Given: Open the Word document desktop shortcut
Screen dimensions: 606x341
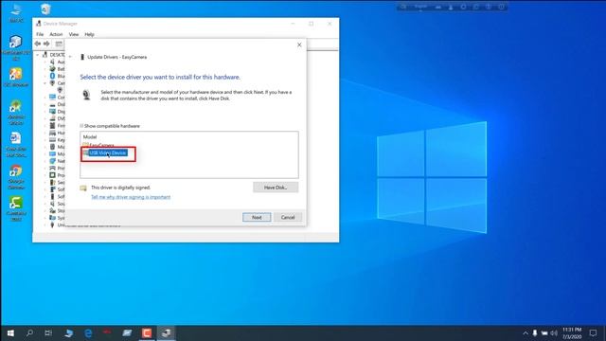Looking at the screenshot, I should click(x=16, y=144).
